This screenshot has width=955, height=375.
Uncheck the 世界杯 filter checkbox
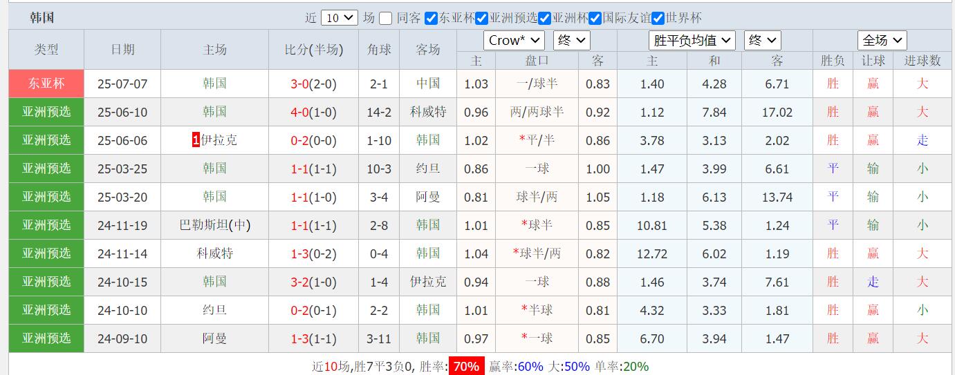(658, 19)
